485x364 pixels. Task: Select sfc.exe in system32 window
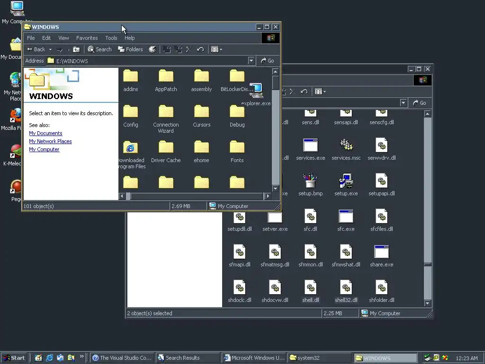click(346, 221)
